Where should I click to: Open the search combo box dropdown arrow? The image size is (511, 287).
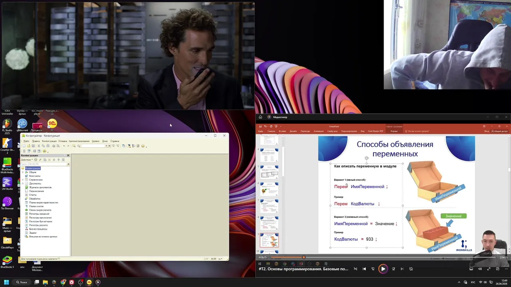coord(107,146)
